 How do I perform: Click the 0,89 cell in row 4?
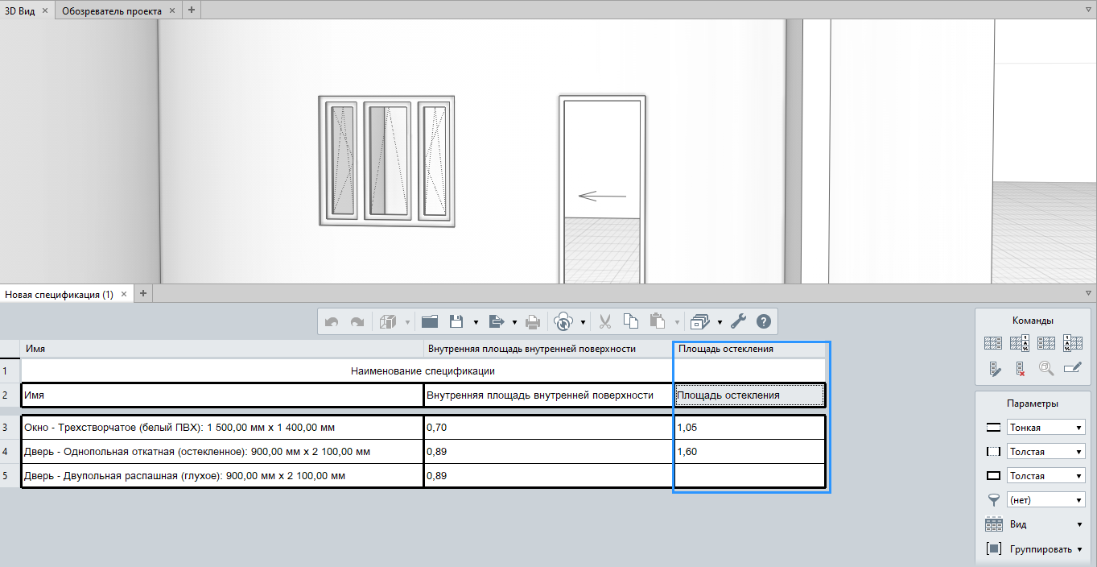[549, 451]
